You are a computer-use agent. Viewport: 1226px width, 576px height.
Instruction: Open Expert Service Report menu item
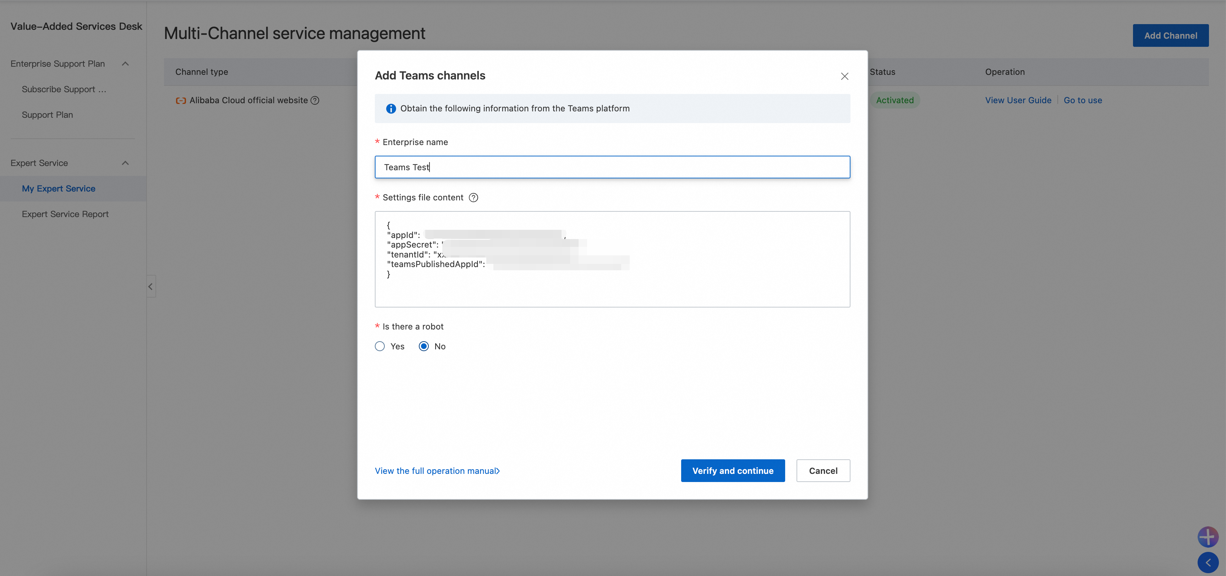pos(65,214)
